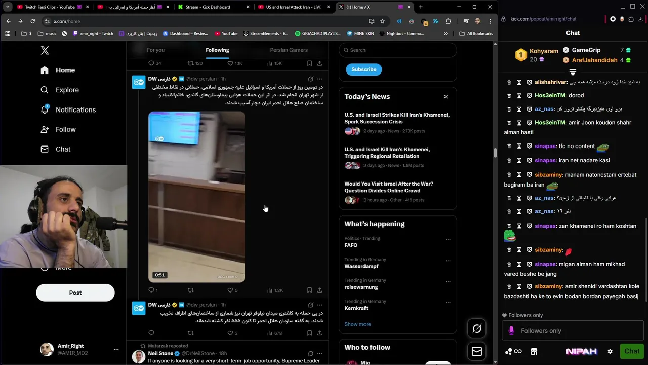The image size is (648, 365).
Task: Open the messages envelope floating button
Action: (477, 351)
